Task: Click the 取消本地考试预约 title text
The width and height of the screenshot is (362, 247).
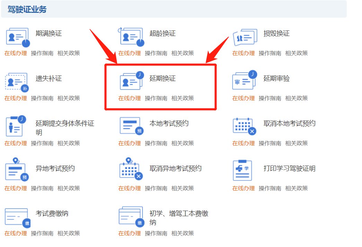Action: 290,123
